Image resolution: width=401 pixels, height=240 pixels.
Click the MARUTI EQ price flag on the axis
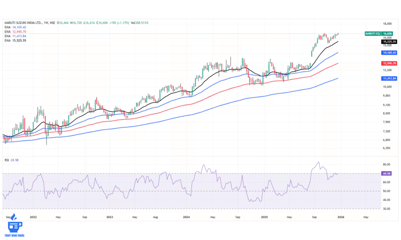click(374, 34)
